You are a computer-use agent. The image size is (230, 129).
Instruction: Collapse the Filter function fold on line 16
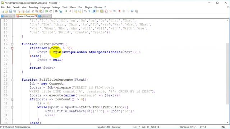click(12, 44)
